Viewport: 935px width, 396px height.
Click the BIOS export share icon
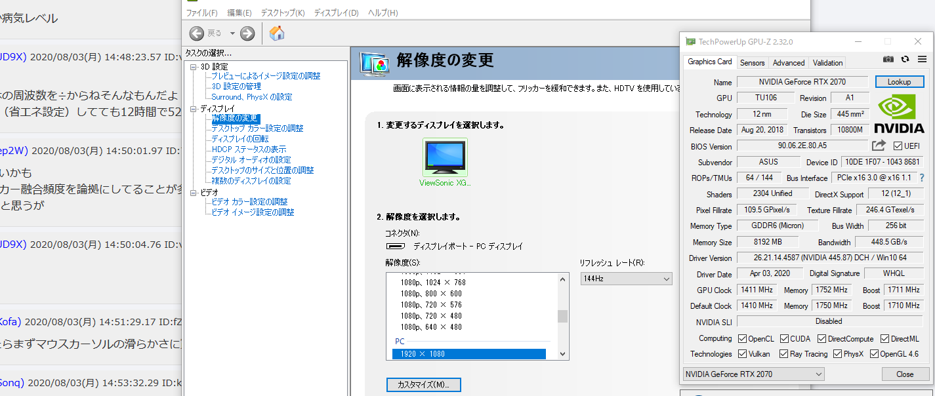879,146
